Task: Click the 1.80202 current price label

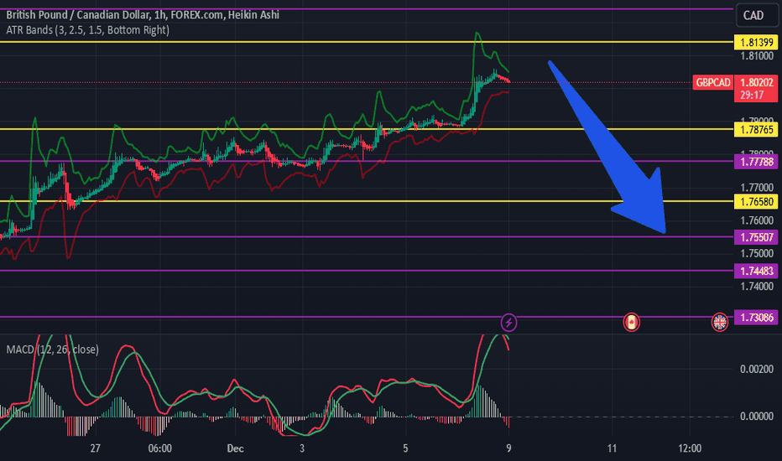Action: coord(756,83)
